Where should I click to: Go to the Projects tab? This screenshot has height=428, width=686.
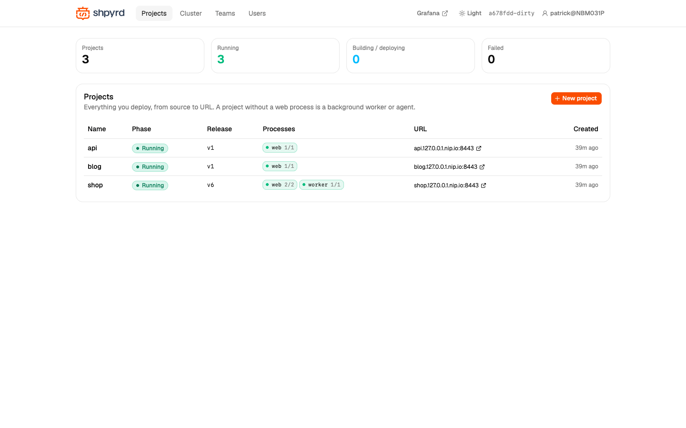click(154, 13)
